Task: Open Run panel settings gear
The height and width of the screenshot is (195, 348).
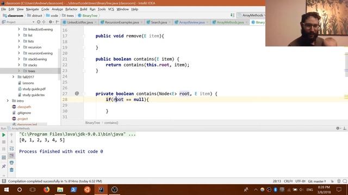Action: [x=338, y=128]
